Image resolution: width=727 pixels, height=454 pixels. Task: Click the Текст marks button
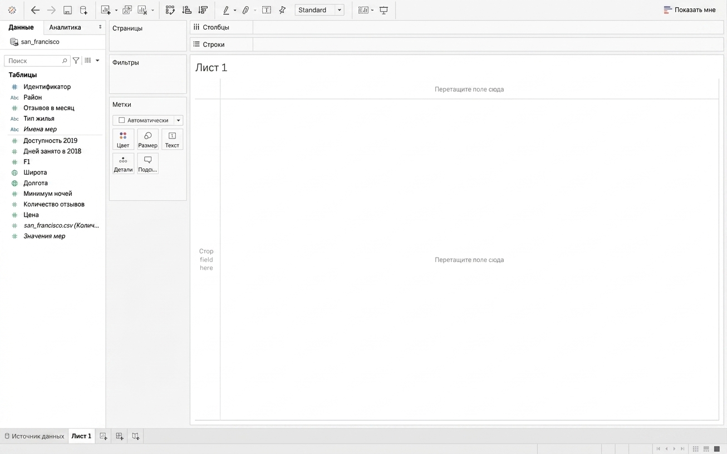172,140
